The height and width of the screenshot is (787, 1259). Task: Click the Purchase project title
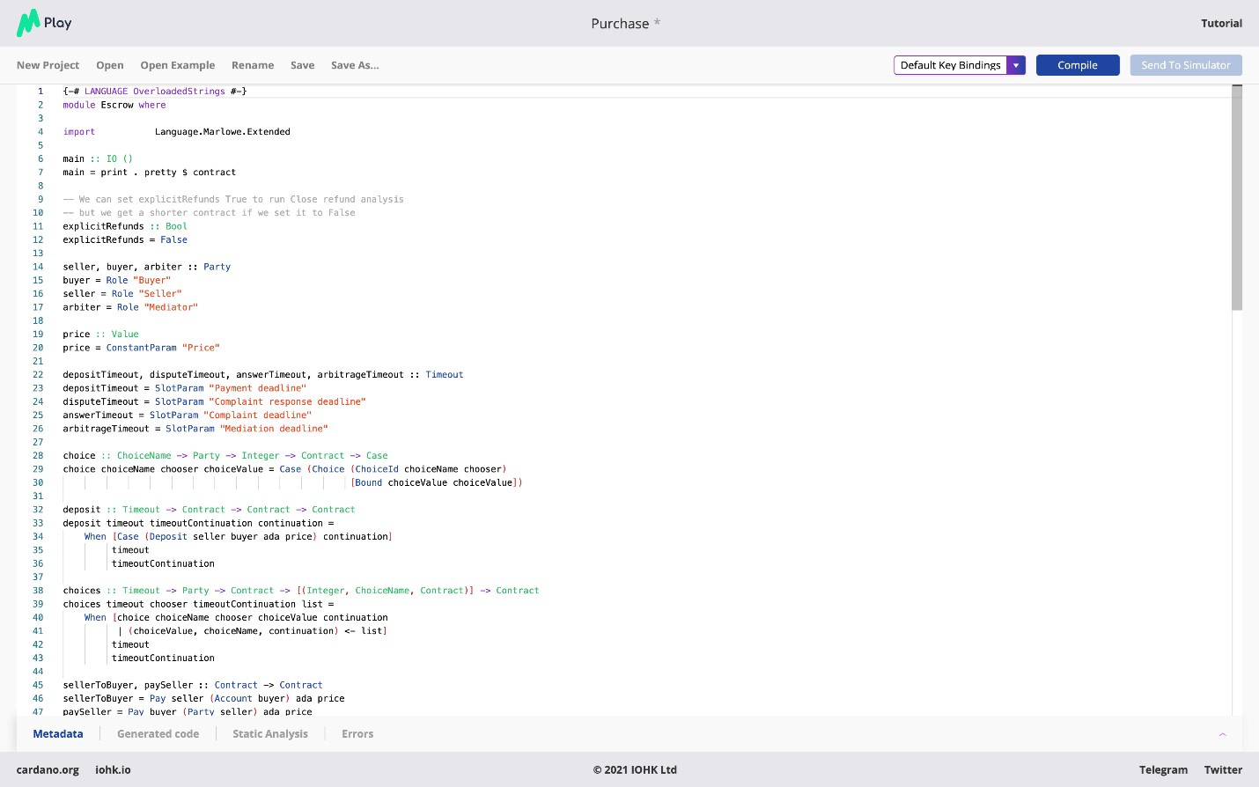[620, 24]
